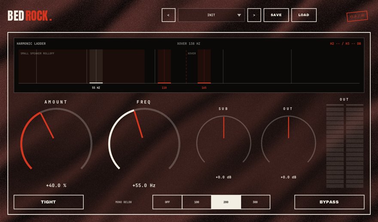Set Mono Below to 100

click(197, 202)
